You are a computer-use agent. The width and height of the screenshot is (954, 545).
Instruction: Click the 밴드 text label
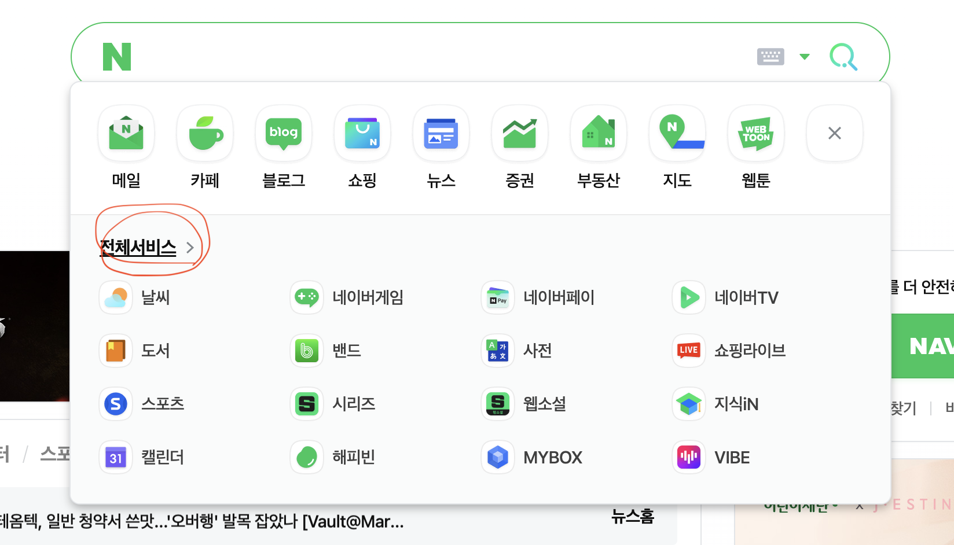coord(347,351)
